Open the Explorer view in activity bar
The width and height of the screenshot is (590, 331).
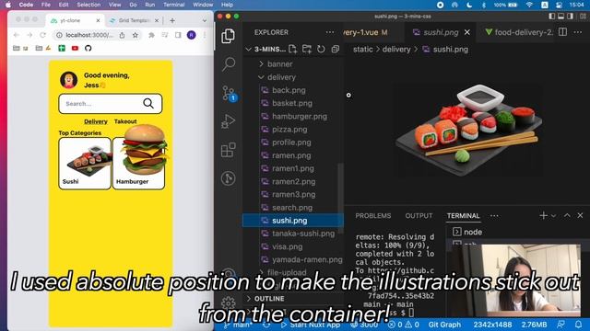(228, 36)
